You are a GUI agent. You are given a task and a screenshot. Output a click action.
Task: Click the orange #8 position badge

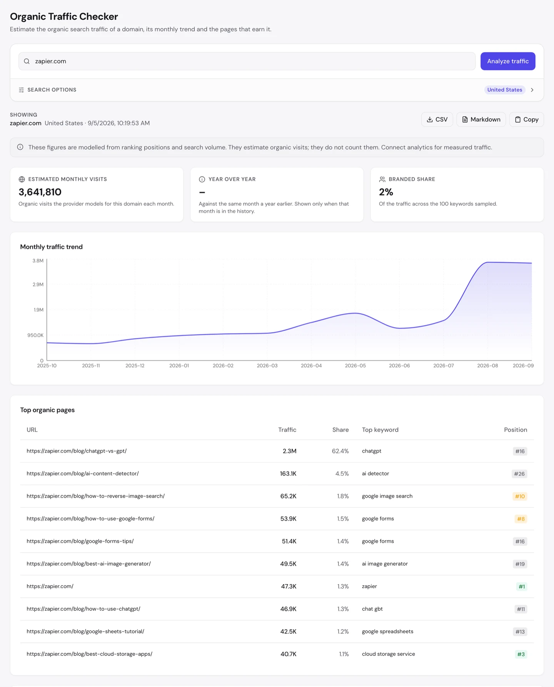point(521,519)
